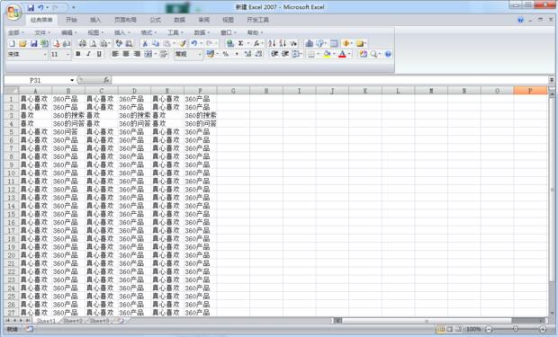
Task: Click the zoom in plus button
Action: [543, 330]
